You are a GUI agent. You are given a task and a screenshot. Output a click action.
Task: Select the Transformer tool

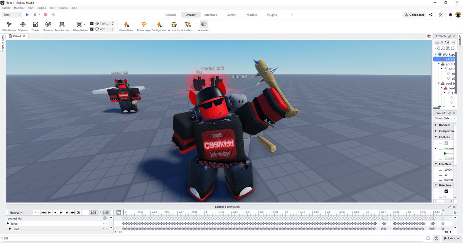62,26
